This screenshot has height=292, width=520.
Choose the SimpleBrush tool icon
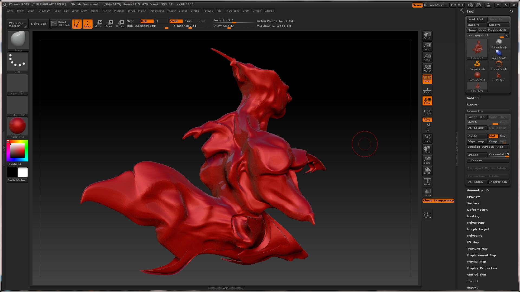click(477, 65)
